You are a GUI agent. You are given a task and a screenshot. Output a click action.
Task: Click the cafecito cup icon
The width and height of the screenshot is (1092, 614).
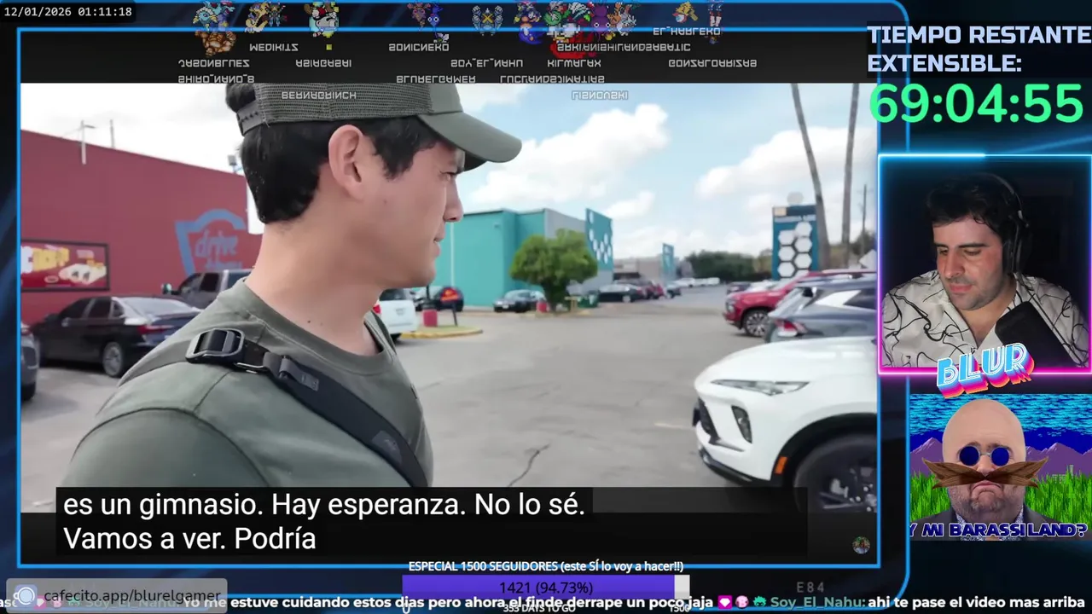click(26, 596)
